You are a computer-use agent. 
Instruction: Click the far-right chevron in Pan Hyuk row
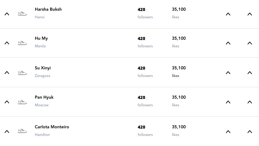250,102
